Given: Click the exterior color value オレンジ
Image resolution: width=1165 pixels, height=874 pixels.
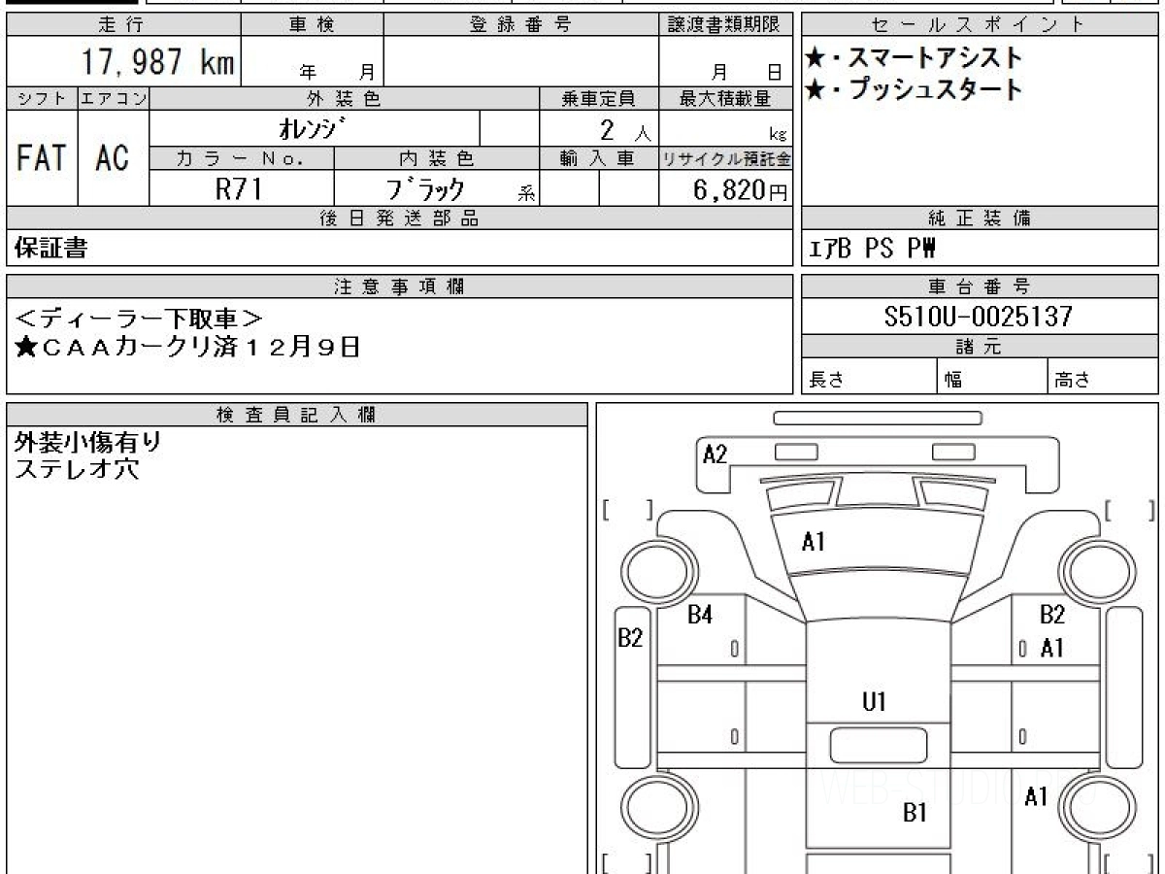Looking at the screenshot, I should coord(311,128).
